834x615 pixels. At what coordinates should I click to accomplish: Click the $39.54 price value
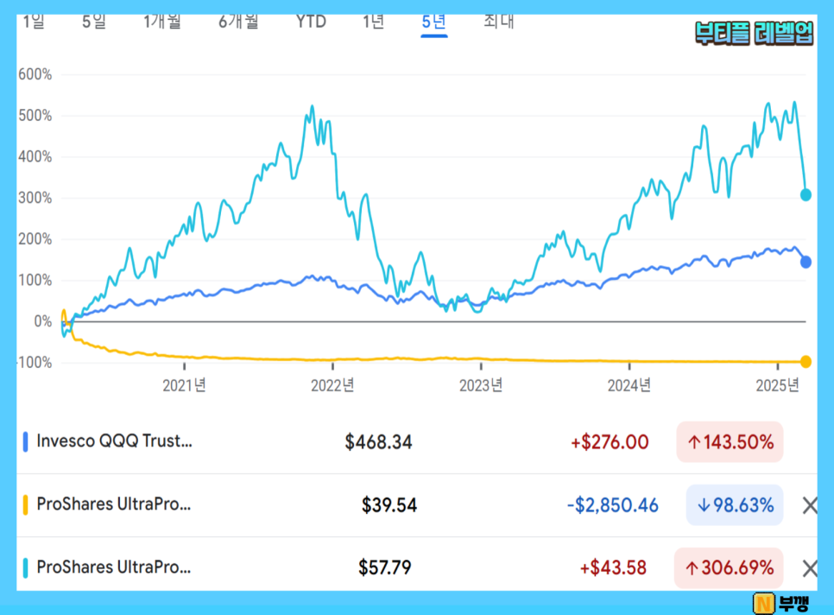(389, 505)
